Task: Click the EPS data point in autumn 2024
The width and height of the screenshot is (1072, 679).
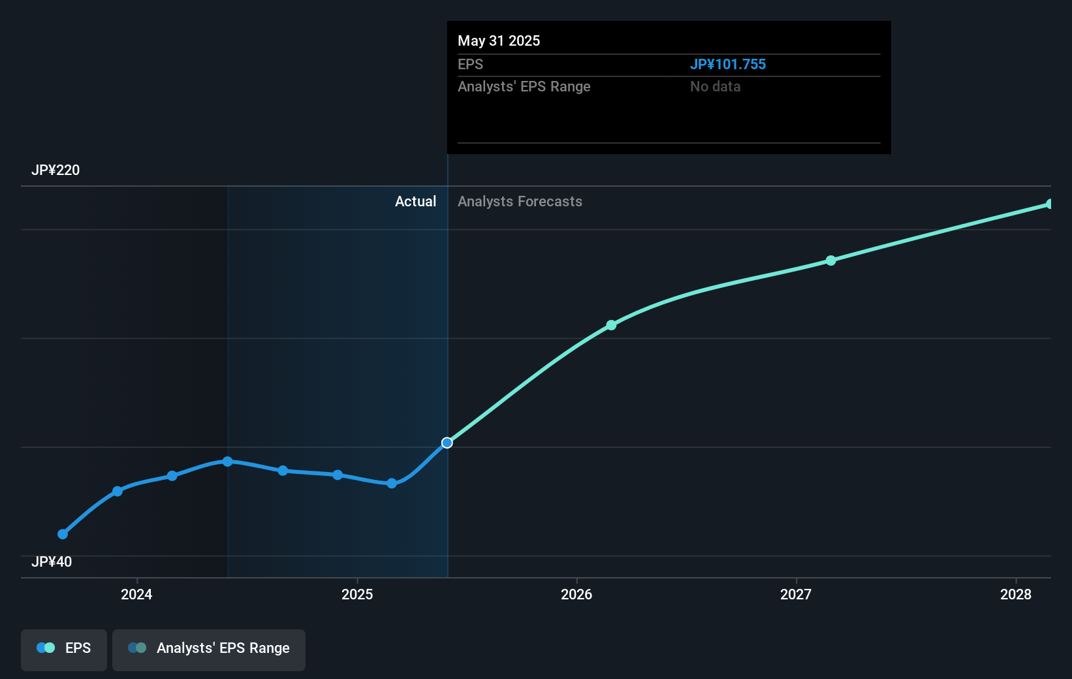Action: [x=283, y=471]
